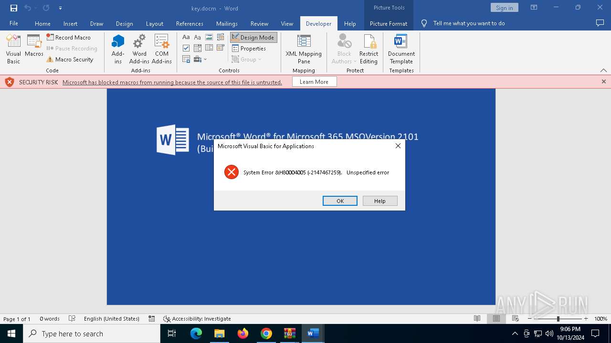The width and height of the screenshot is (611, 343).
Task: Click the zoom slider handle
Action: coord(558,319)
